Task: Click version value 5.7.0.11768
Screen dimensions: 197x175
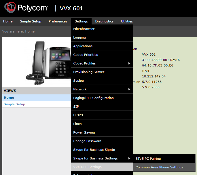Action: tap(152, 82)
